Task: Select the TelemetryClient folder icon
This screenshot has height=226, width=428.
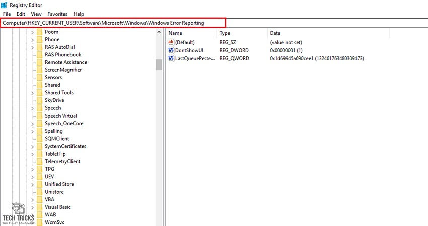Action: [x=40, y=162]
